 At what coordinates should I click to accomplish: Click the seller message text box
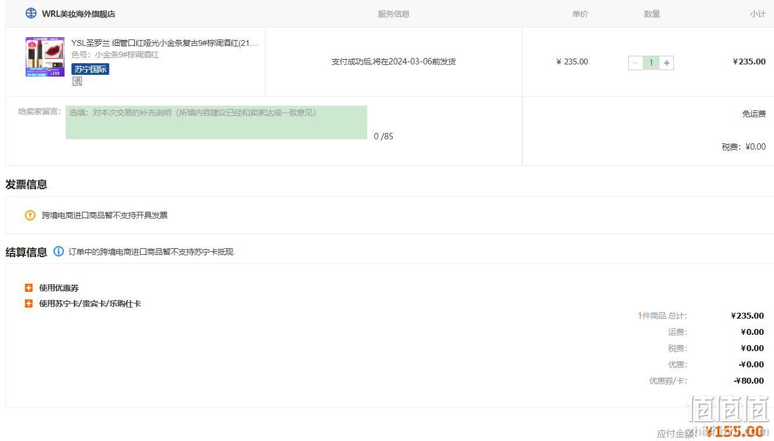click(x=216, y=122)
